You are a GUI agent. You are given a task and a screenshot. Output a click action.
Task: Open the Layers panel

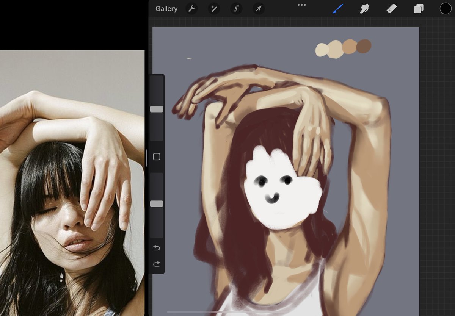[x=419, y=9]
